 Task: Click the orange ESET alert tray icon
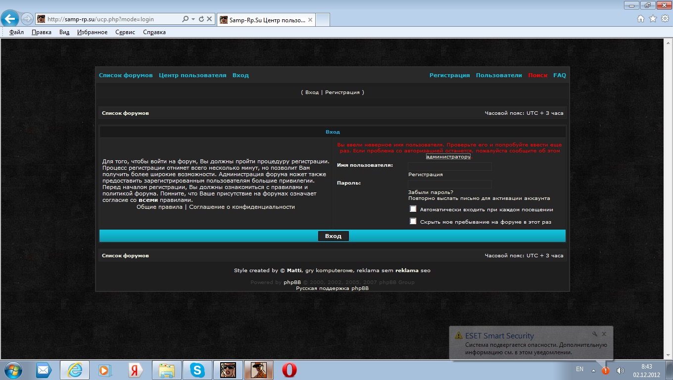point(605,370)
